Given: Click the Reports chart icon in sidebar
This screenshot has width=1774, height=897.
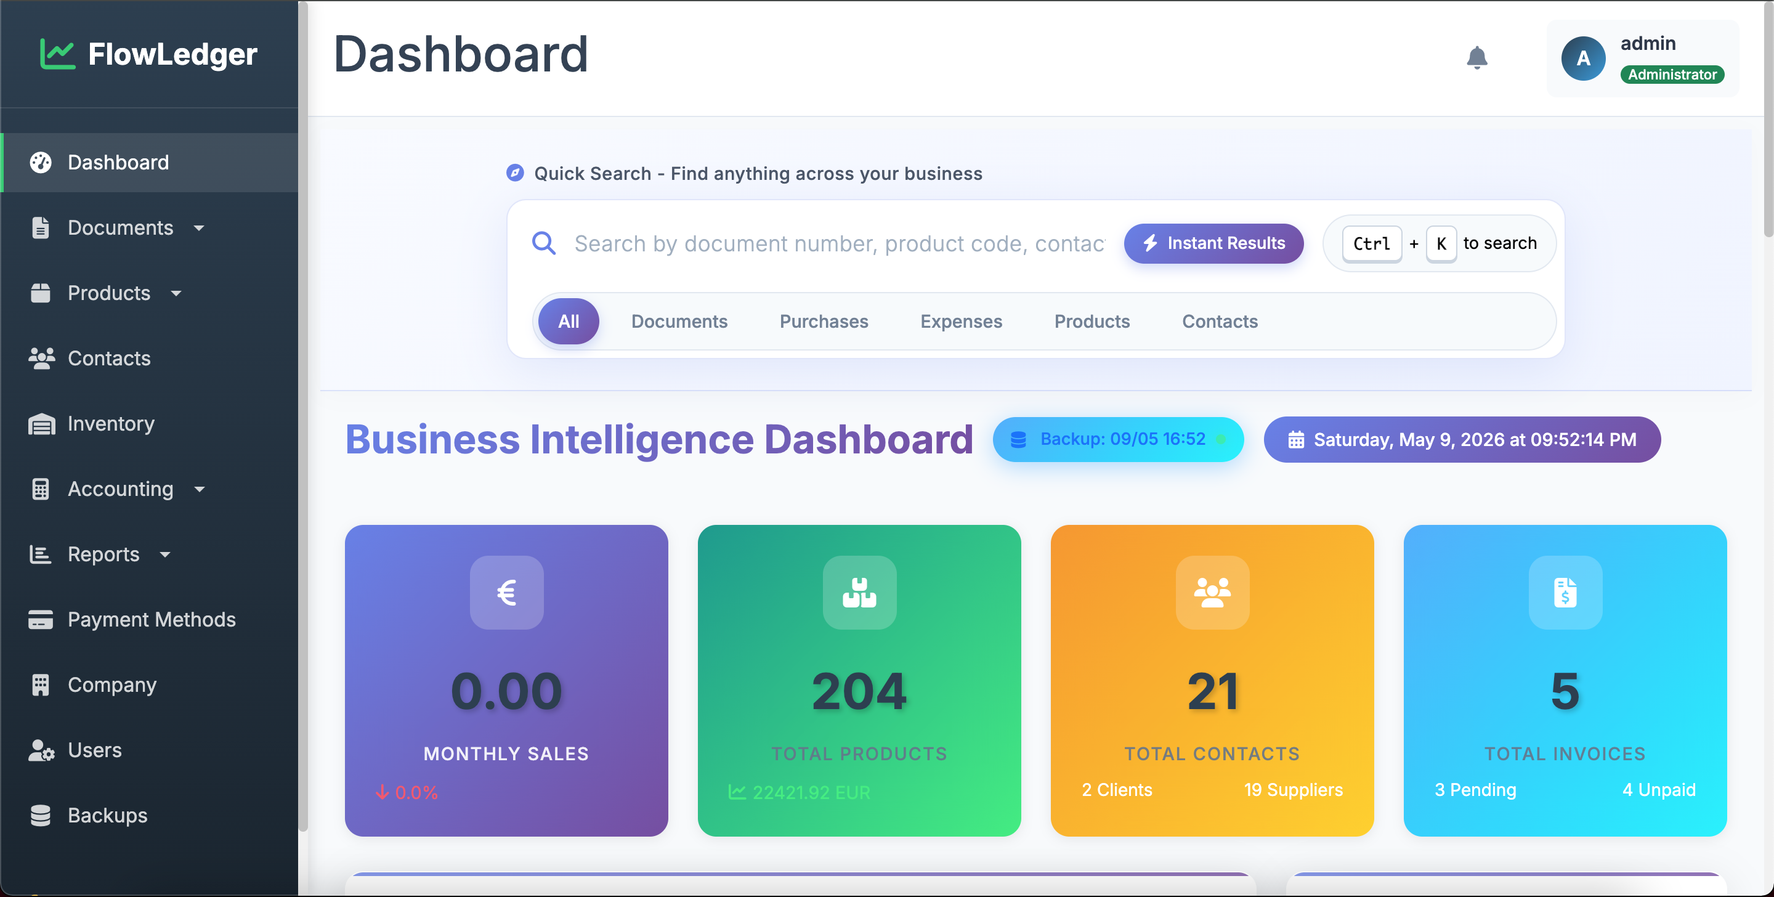Looking at the screenshot, I should (41, 554).
